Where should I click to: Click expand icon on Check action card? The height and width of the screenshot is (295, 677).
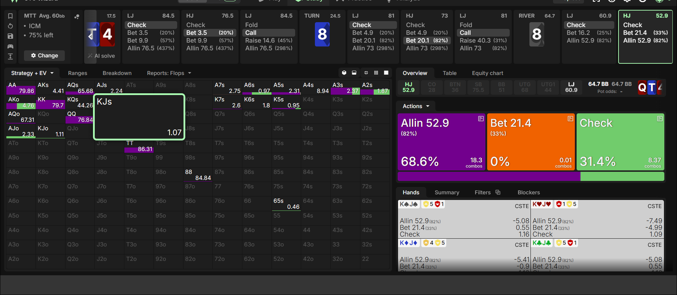(x=660, y=119)
